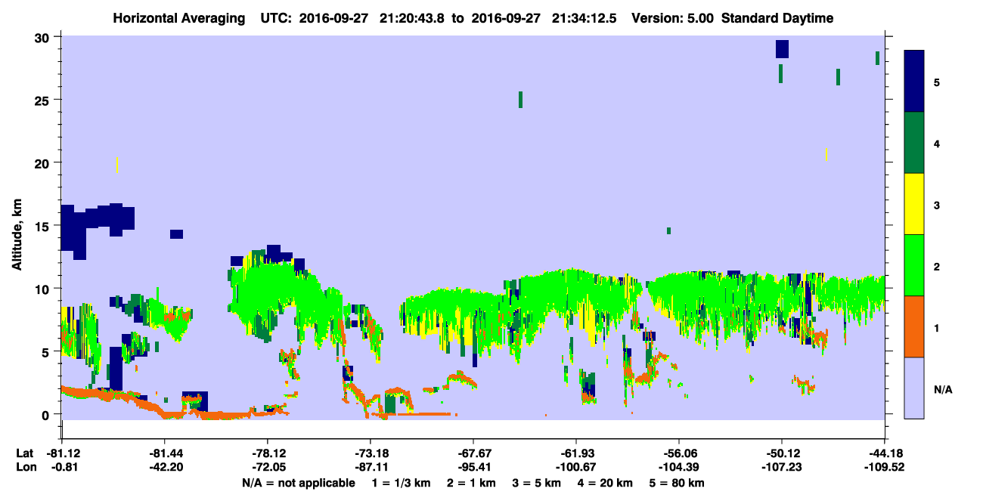This screenshot has height=504, width=983.
Task: Click the longitude value -95.41
Action: click(x=473, y=466)
